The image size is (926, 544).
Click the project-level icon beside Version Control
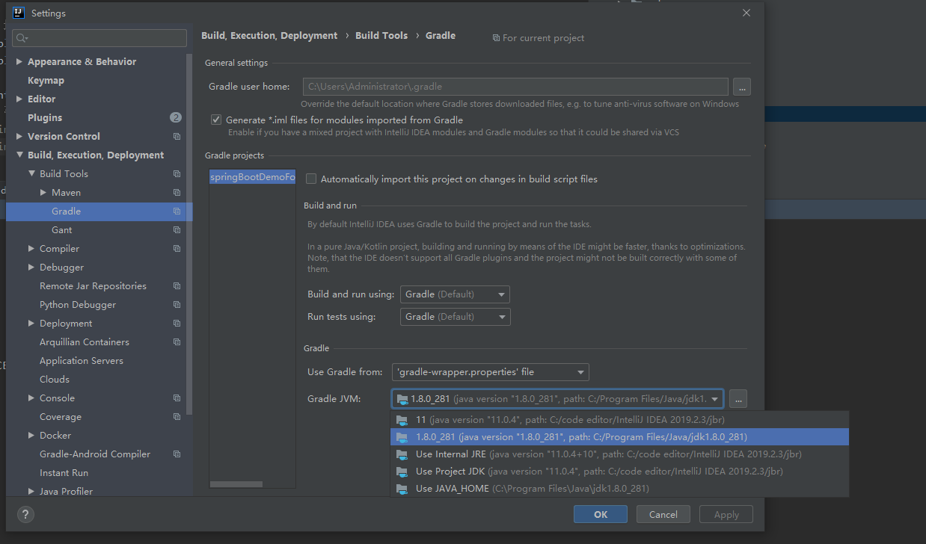point(177,137)
